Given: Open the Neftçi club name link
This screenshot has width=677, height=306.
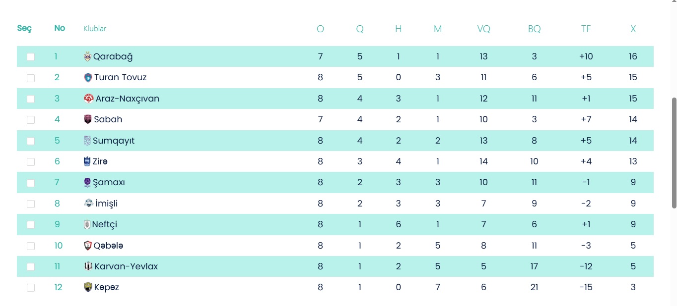Looking at the screenshot, I should [104, 224].
